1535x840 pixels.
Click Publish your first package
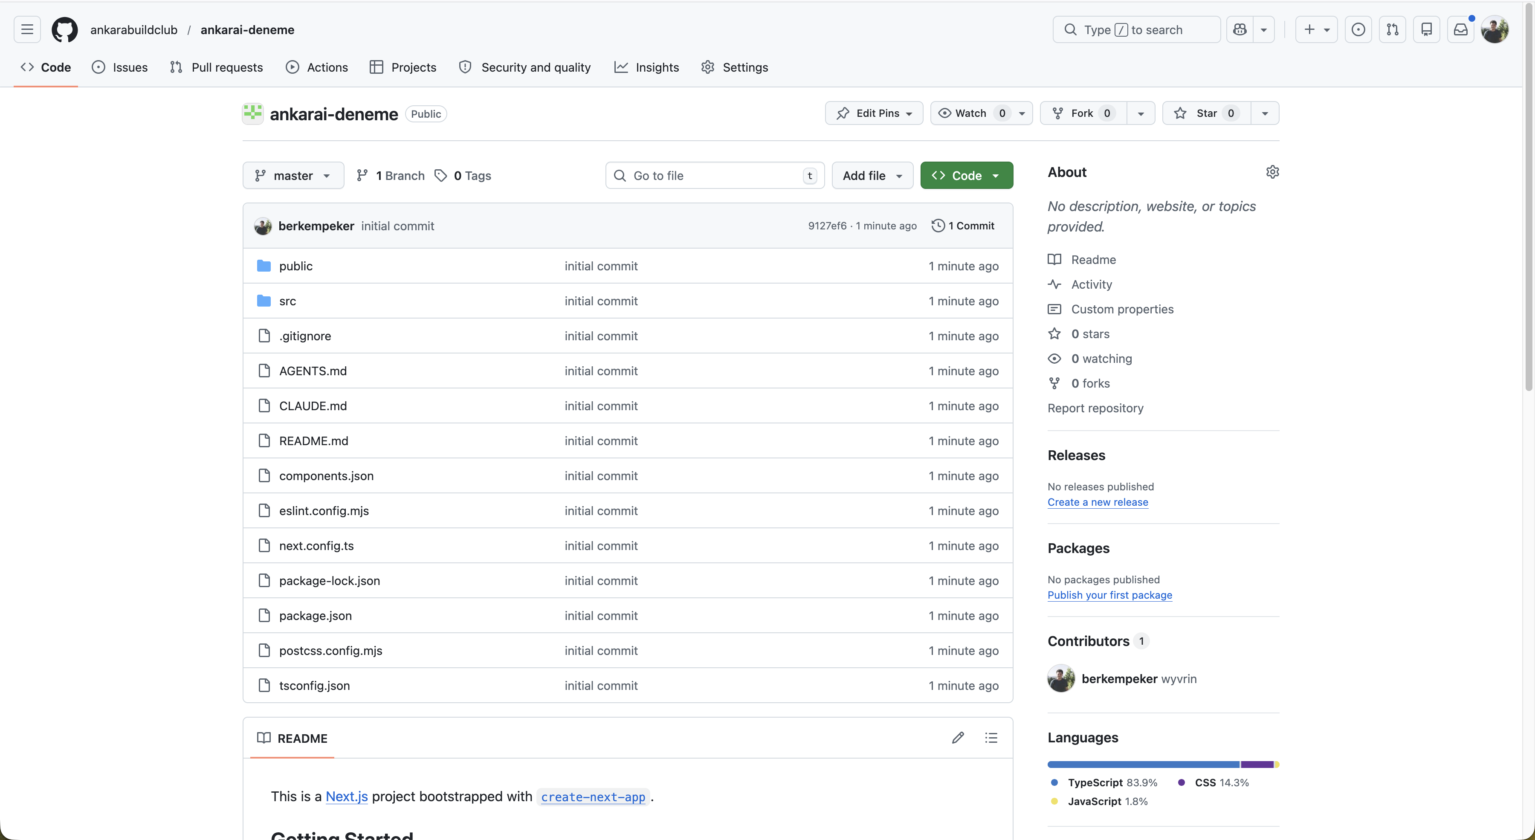pos(1109,595)
